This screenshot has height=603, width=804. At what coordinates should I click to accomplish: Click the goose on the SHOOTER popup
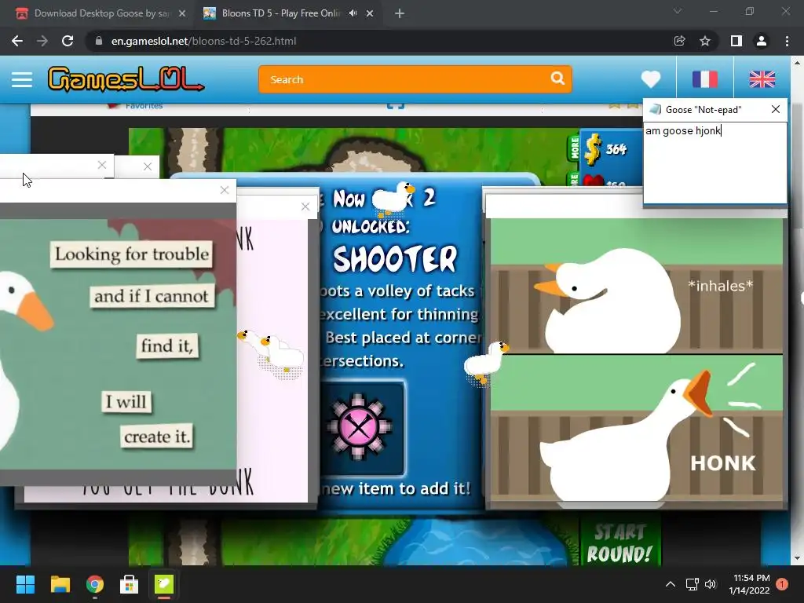[x=393, y=199]
